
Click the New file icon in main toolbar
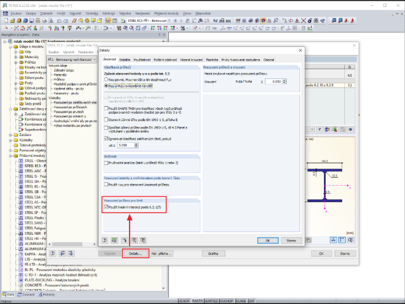(x=6, y=21)
